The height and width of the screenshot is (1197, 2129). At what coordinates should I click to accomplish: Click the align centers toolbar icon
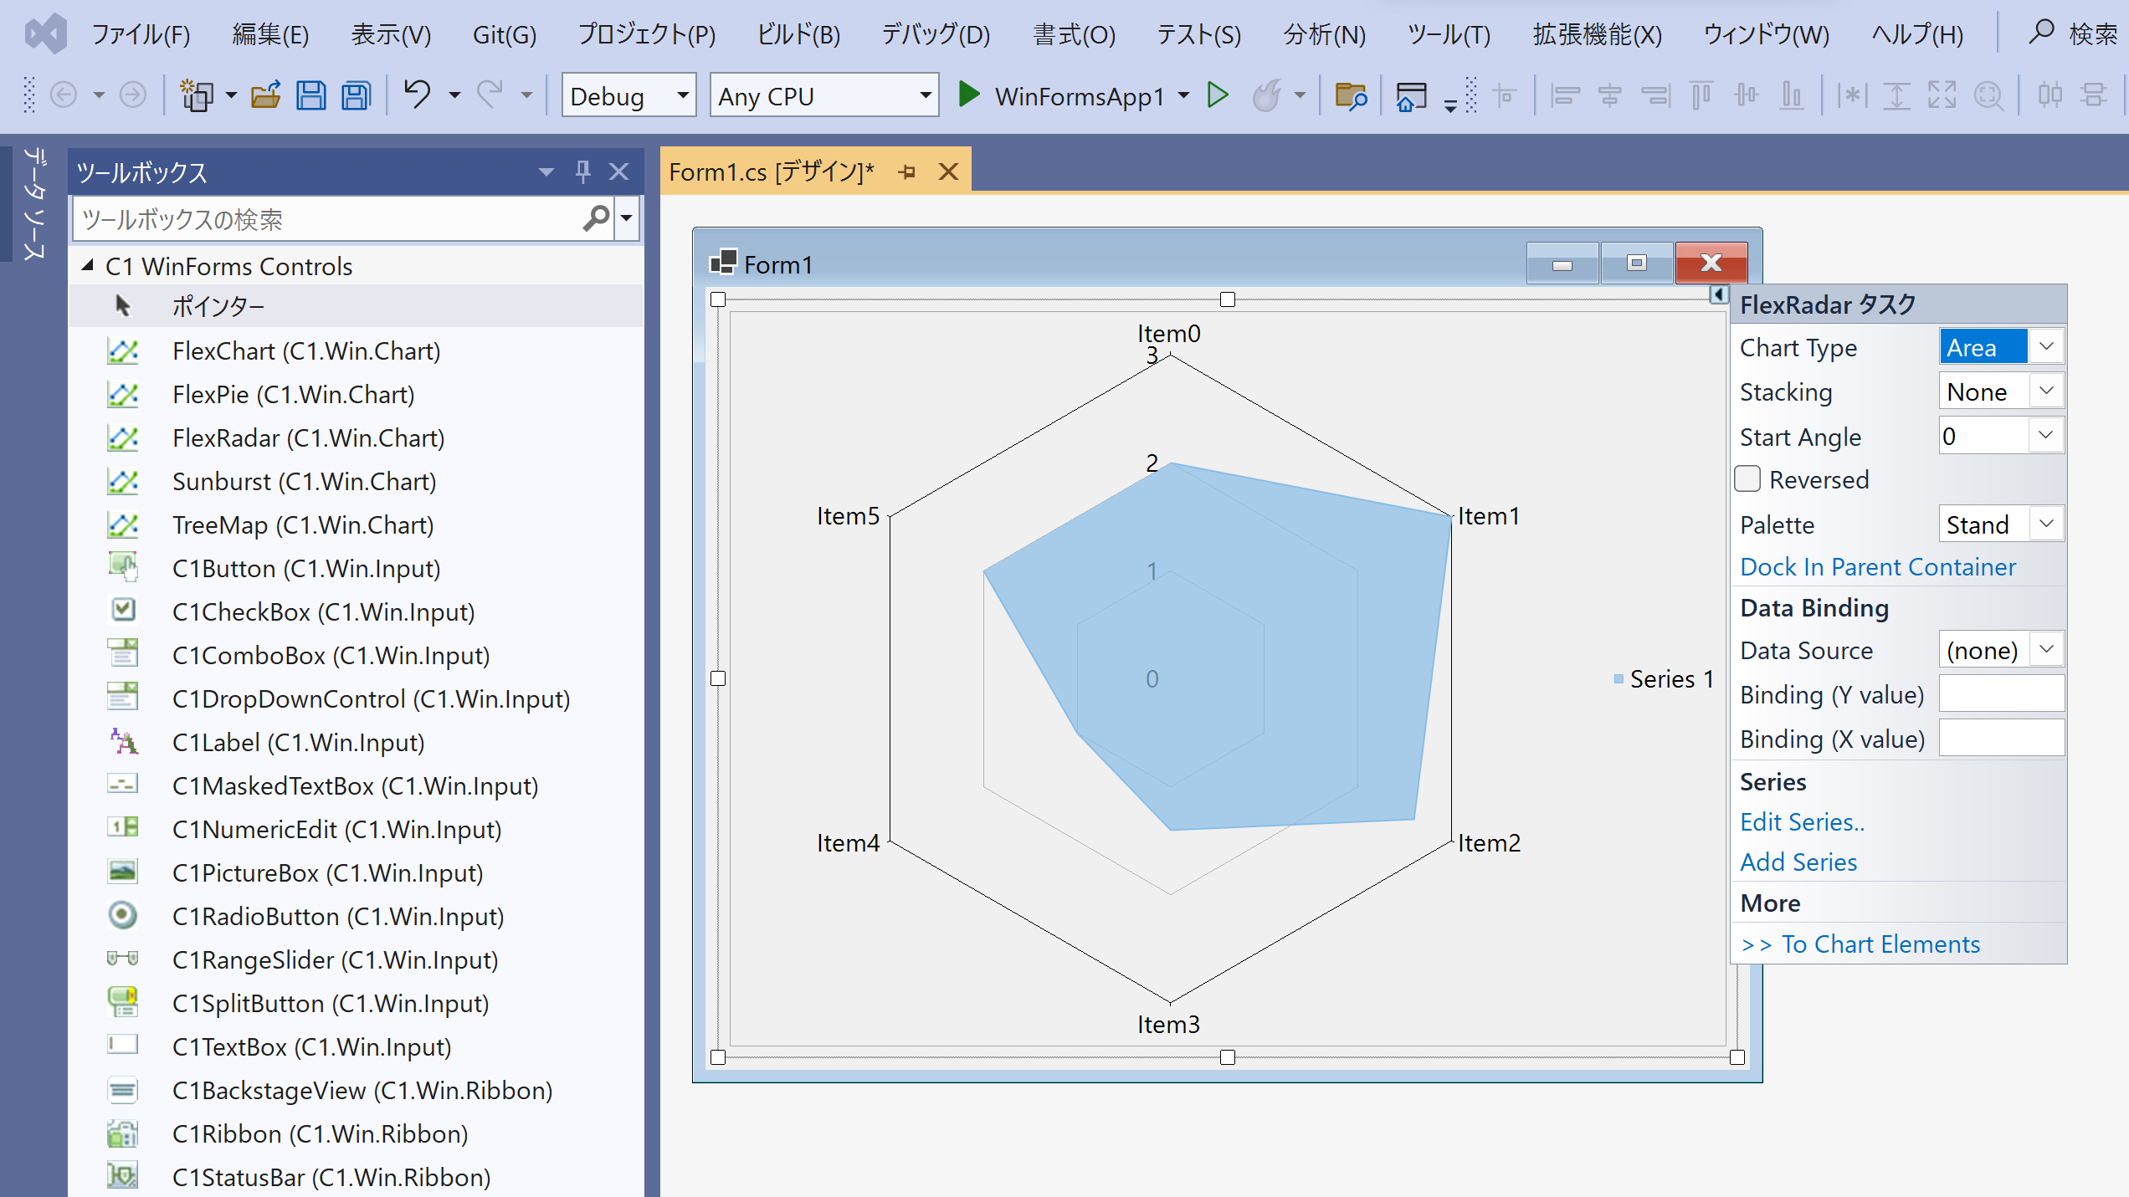(1609, 95)
